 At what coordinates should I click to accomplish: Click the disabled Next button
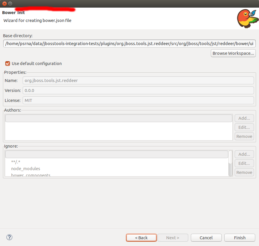pos(173,238)
